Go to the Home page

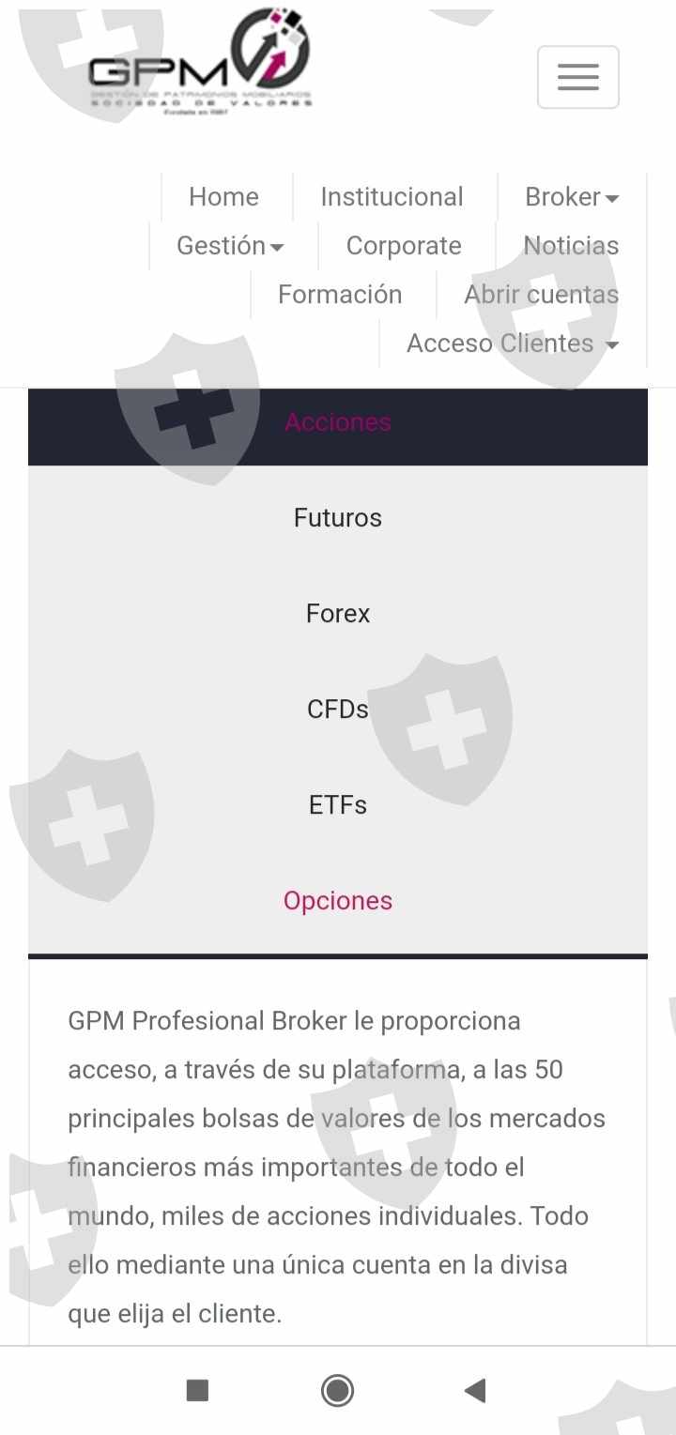(x=223, y=197)
